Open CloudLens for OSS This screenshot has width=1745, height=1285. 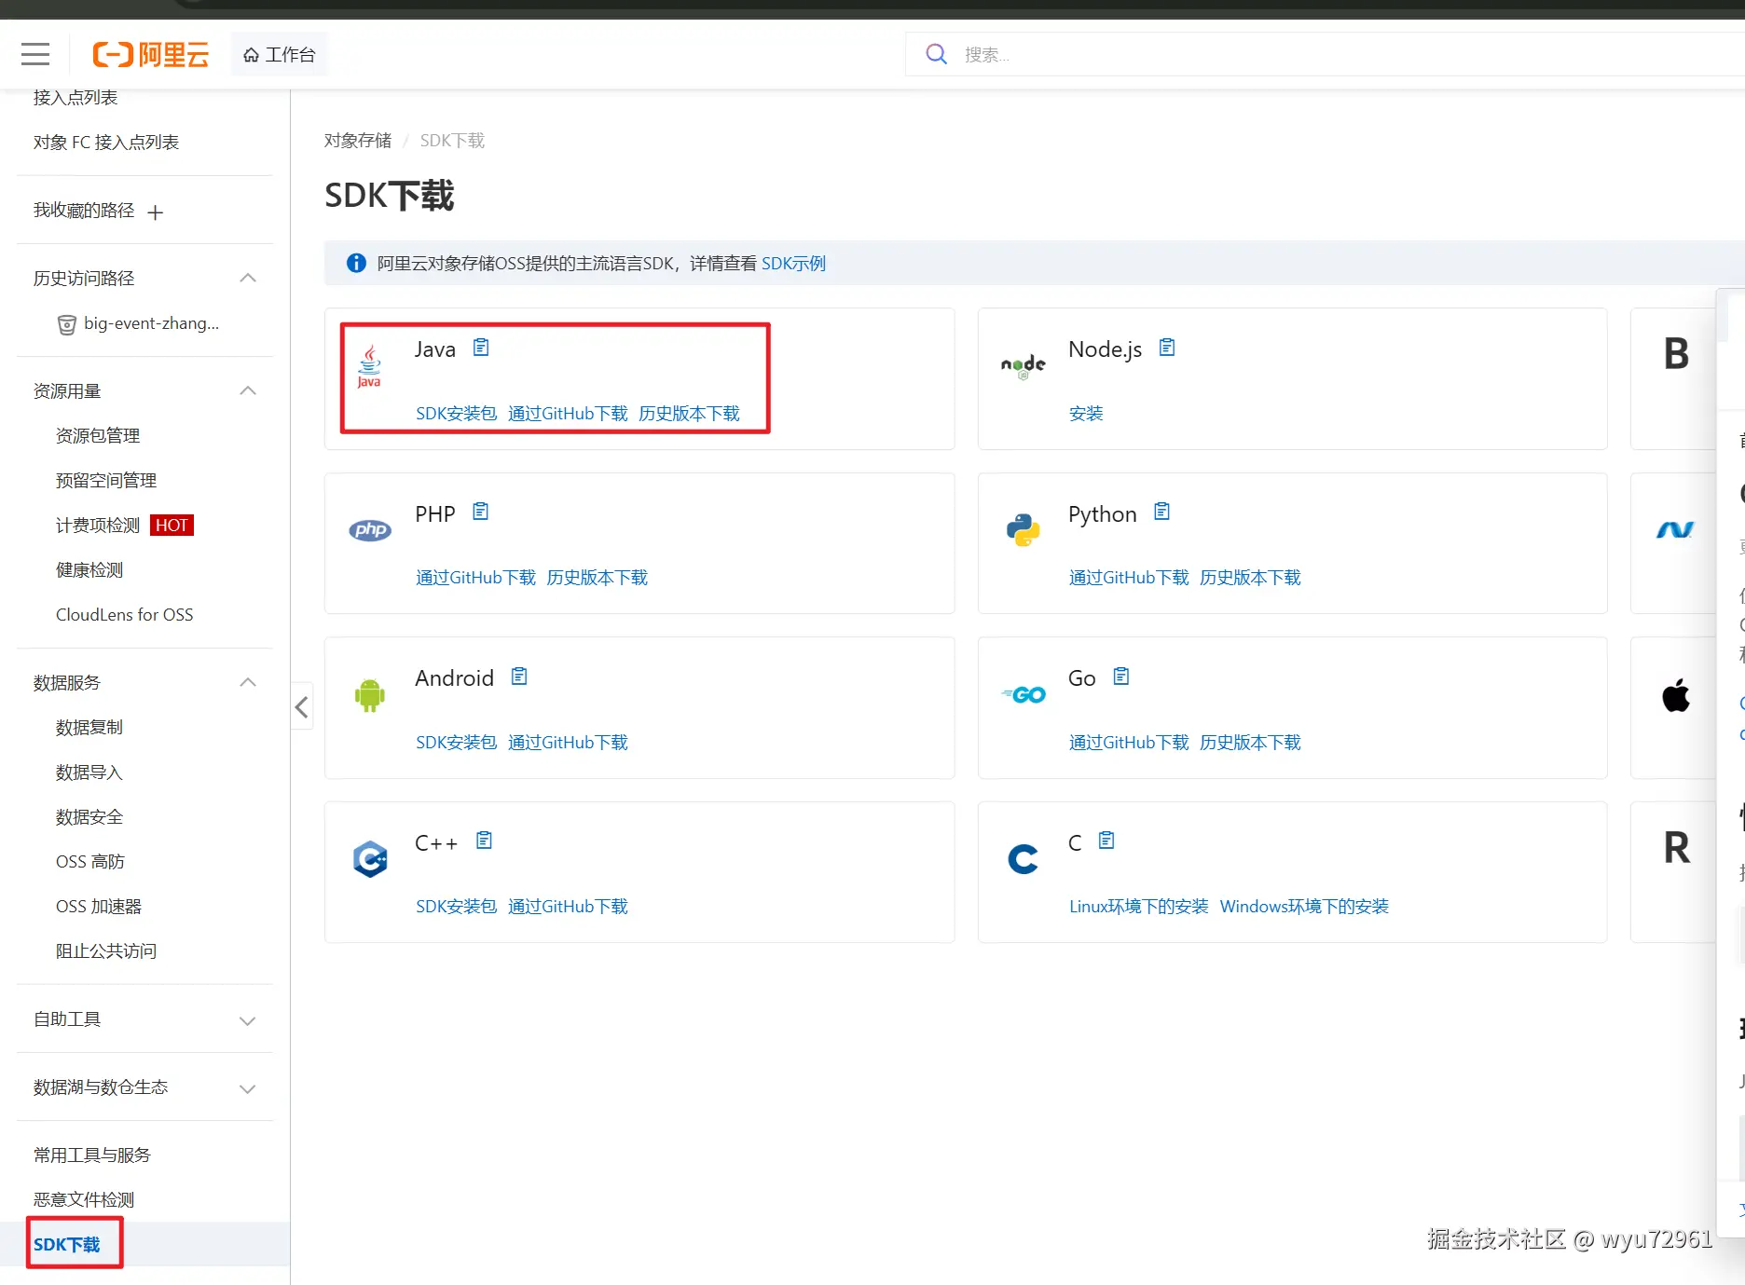[x=125, y=615]
